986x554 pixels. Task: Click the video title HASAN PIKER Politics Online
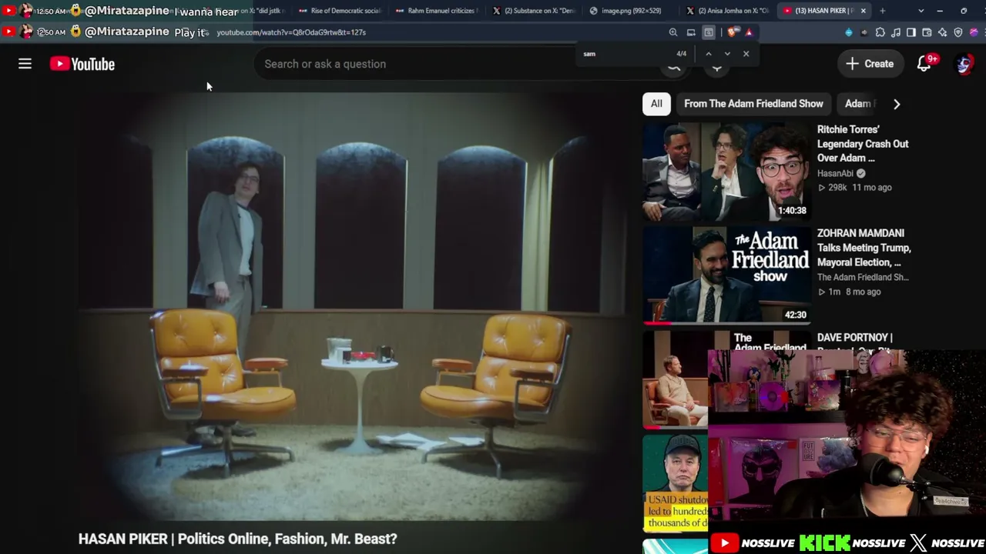click(x=238, y=539)
